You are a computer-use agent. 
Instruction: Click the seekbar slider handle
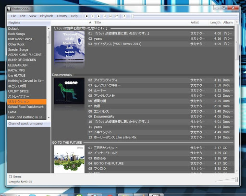point(133,16)
